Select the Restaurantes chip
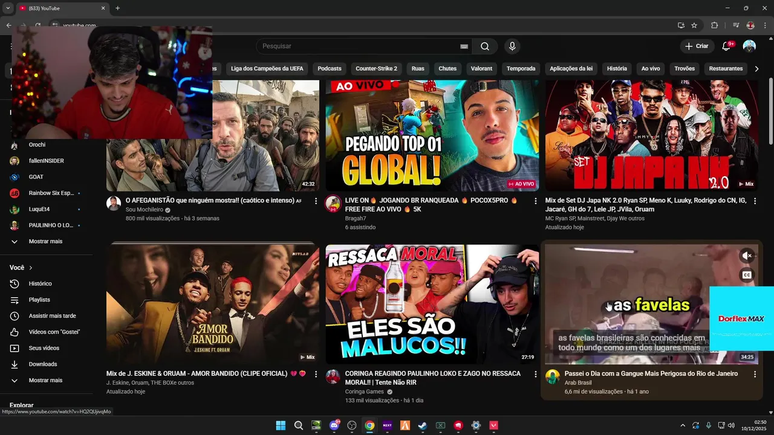Viewport: 774px width, 435px height. coord(726,69)
